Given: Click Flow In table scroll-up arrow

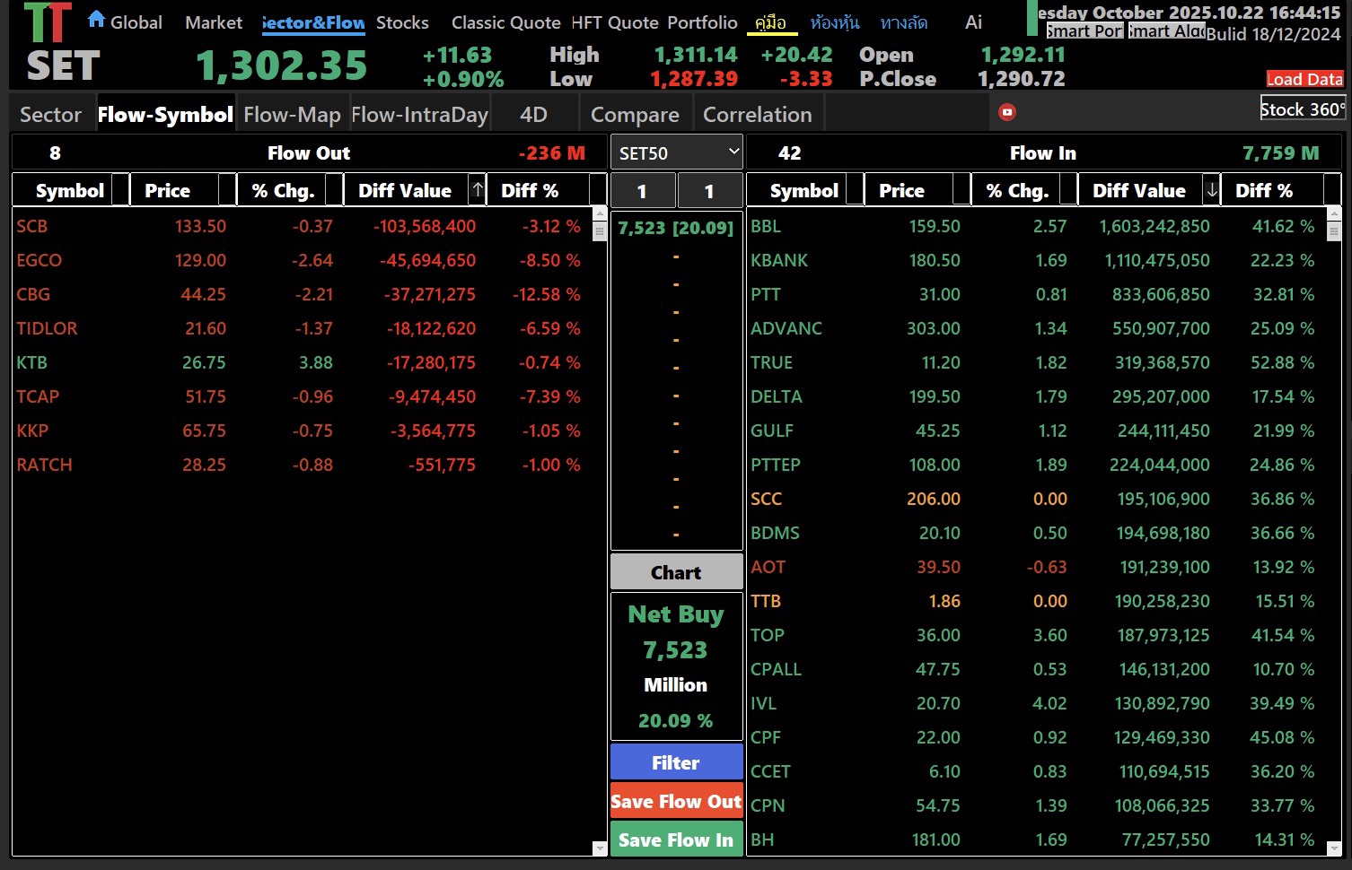Looking at the screenshot, I should [1334, 213].
